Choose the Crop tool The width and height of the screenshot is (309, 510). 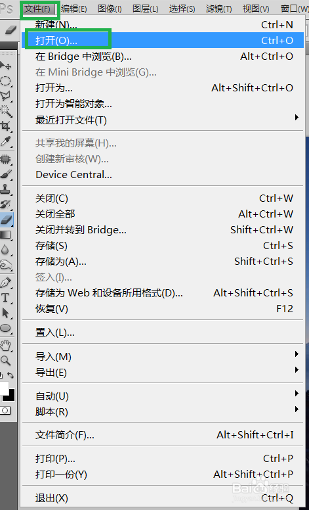click(x=5, y=126)
